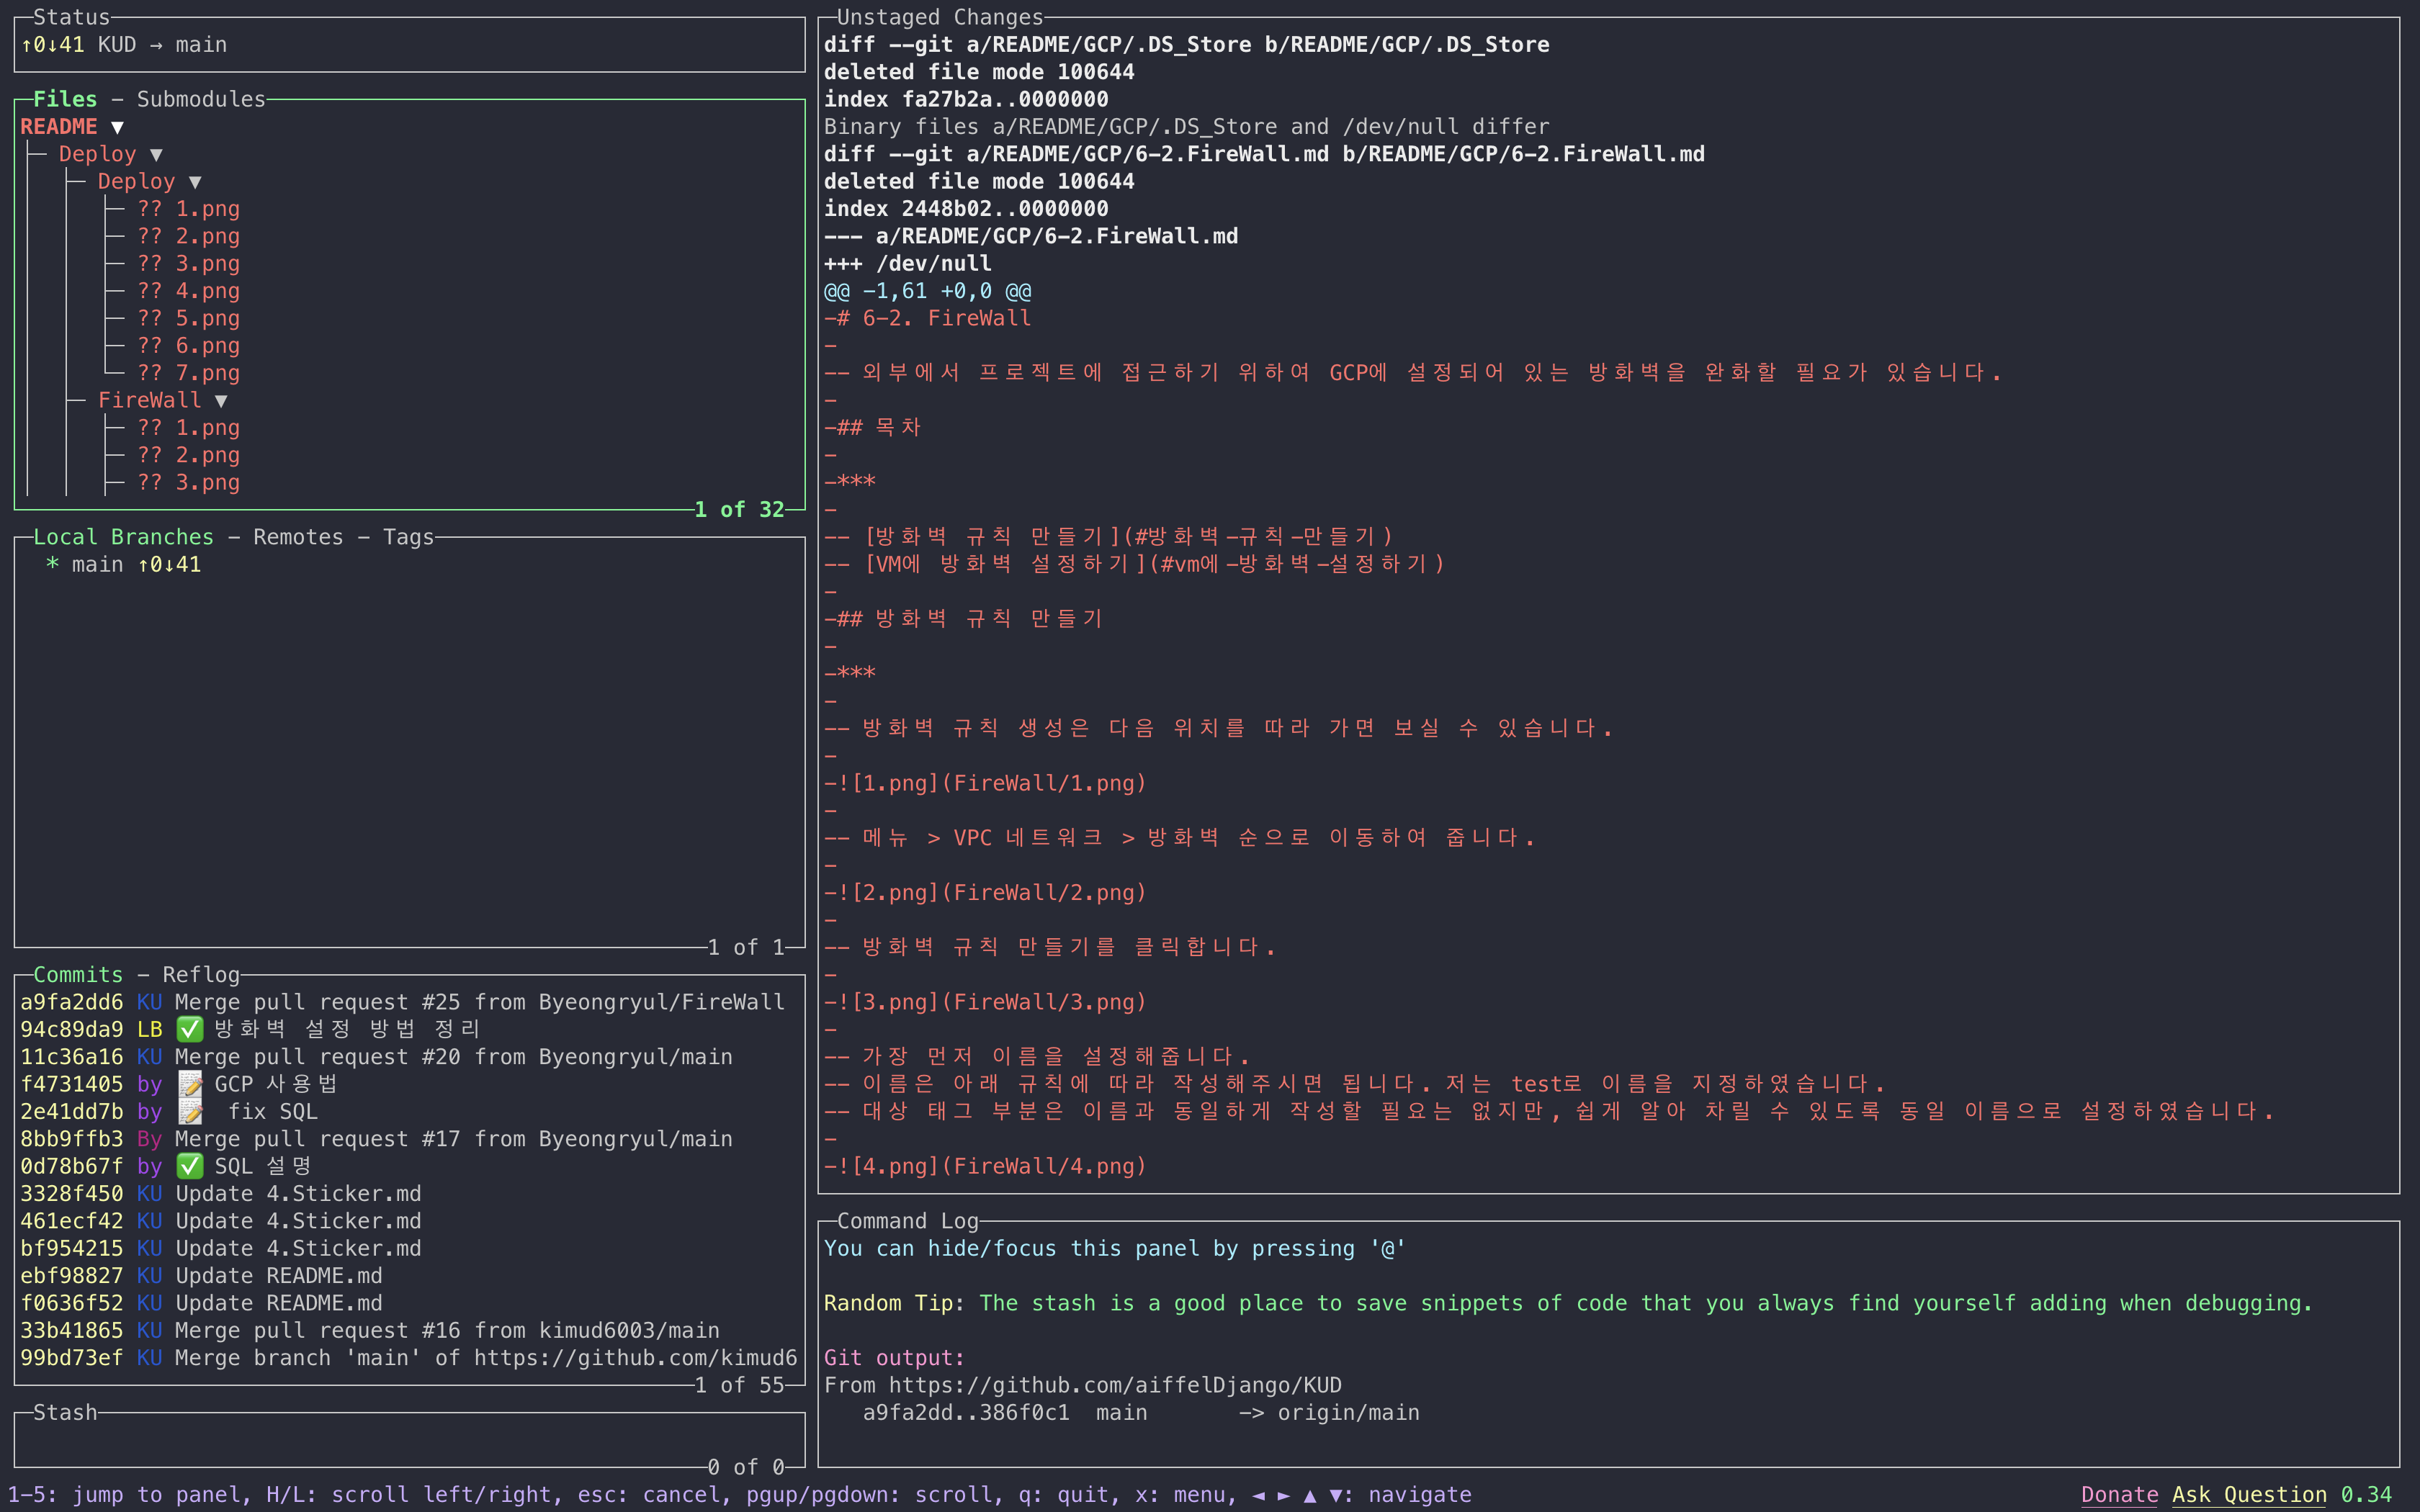This screenshot has height=1512, width=2420.
Task: Click the Donate link
Action: click(x=2119, y=1494)
